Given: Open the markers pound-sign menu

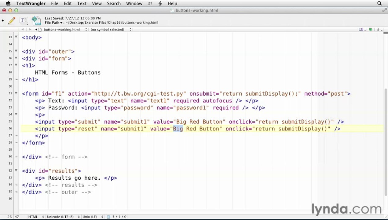Looking at the screenshot, I should point(379,30).
